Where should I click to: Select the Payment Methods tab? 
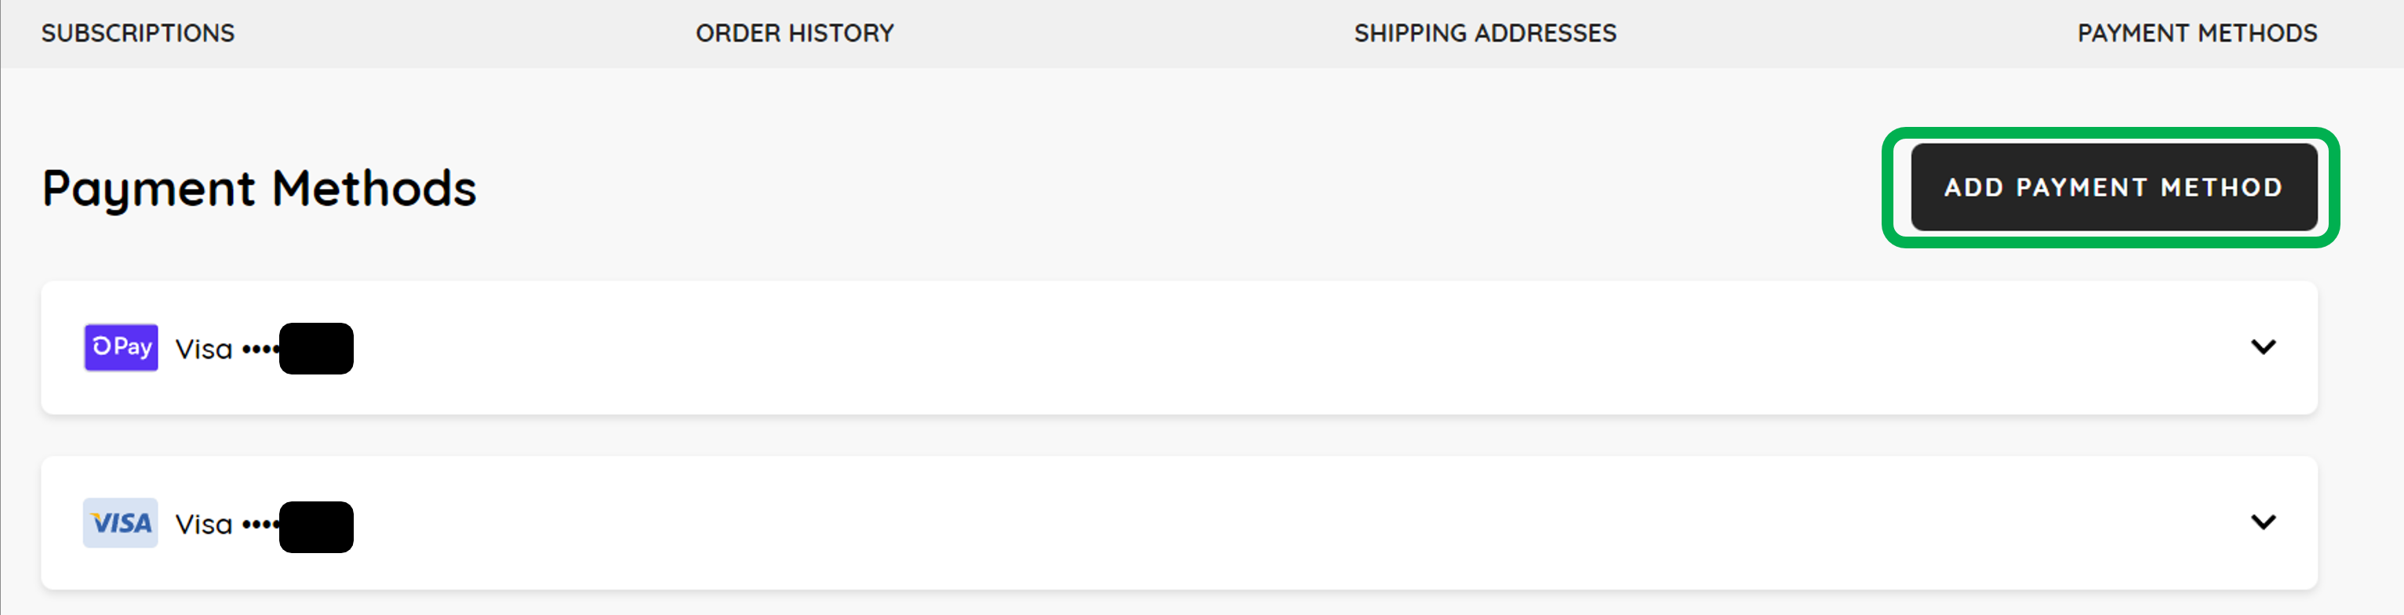2198,34
